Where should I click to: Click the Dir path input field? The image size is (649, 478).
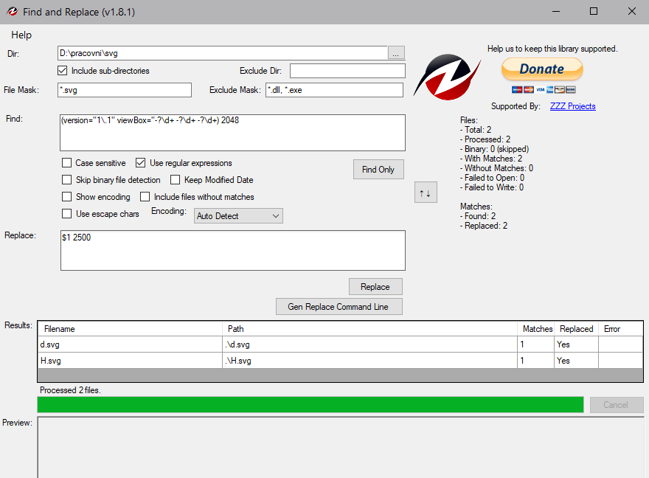coord(222,53)
